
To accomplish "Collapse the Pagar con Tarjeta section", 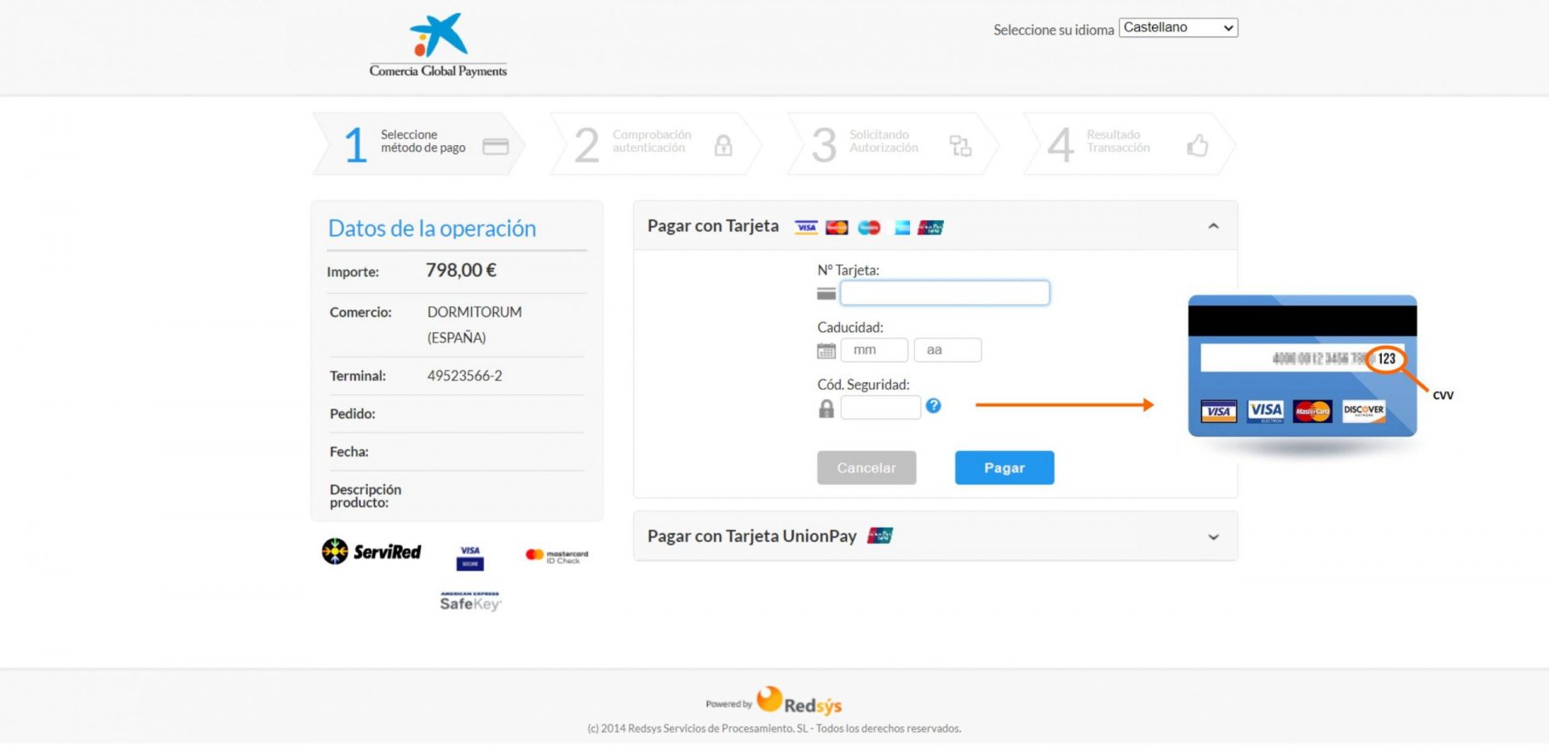I will pyautogui.click(x=1213, y=226).
